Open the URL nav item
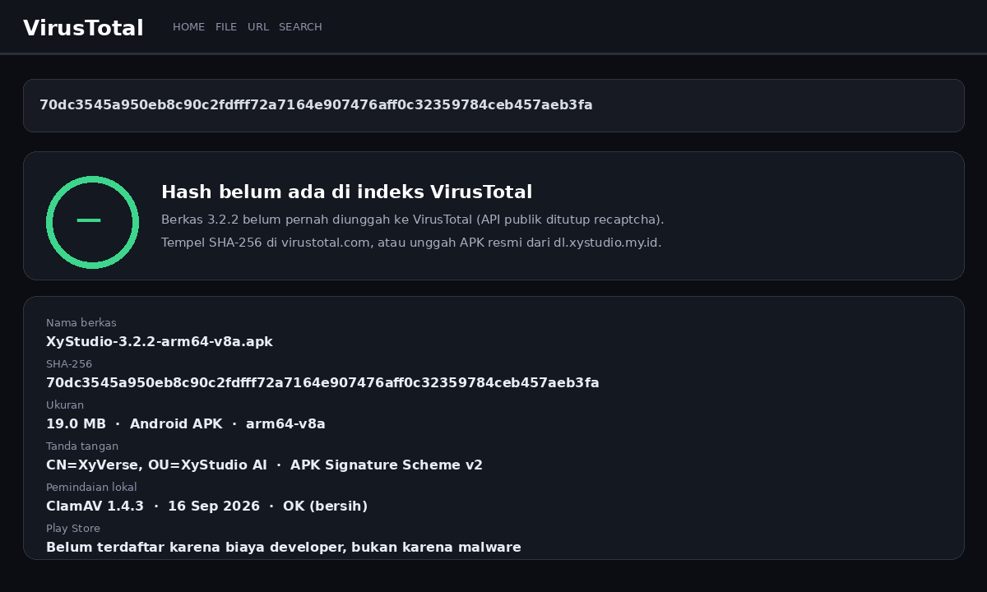 258,27
